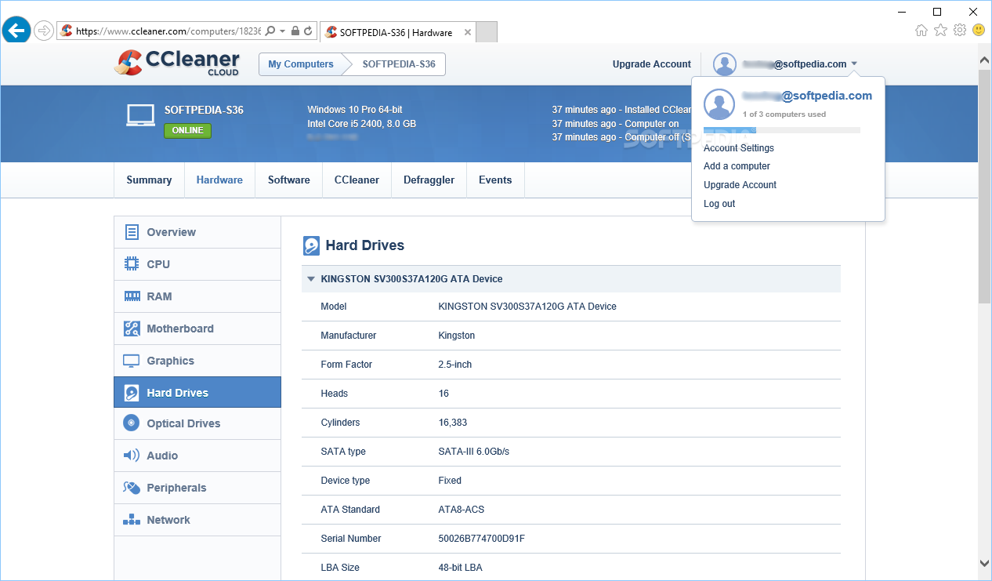Click the serial number 50026B774700D91F

click(x=481, y=539)
